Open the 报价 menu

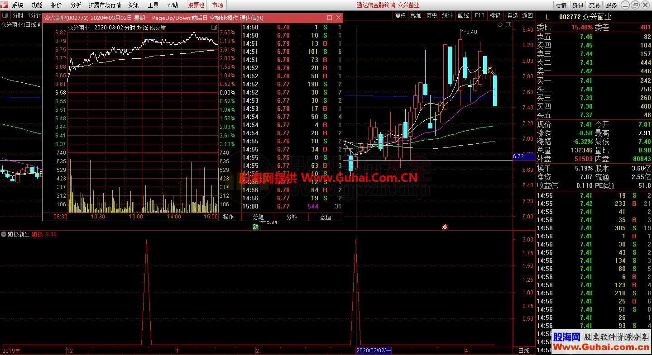click(x=57, y=5)
